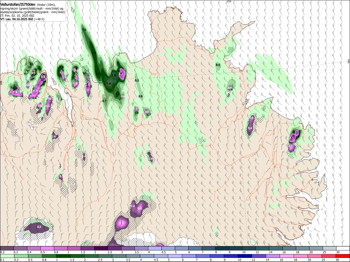Click the white top-row swatch after 30
The width and height of the screenshot is (350, 262).
pos(342,248)
